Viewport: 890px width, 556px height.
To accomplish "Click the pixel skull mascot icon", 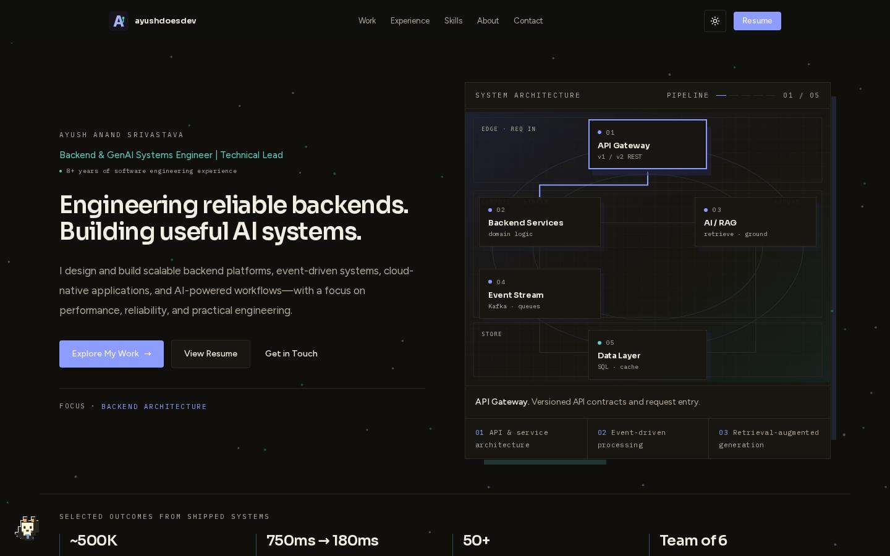I will [x=27, y=528].
